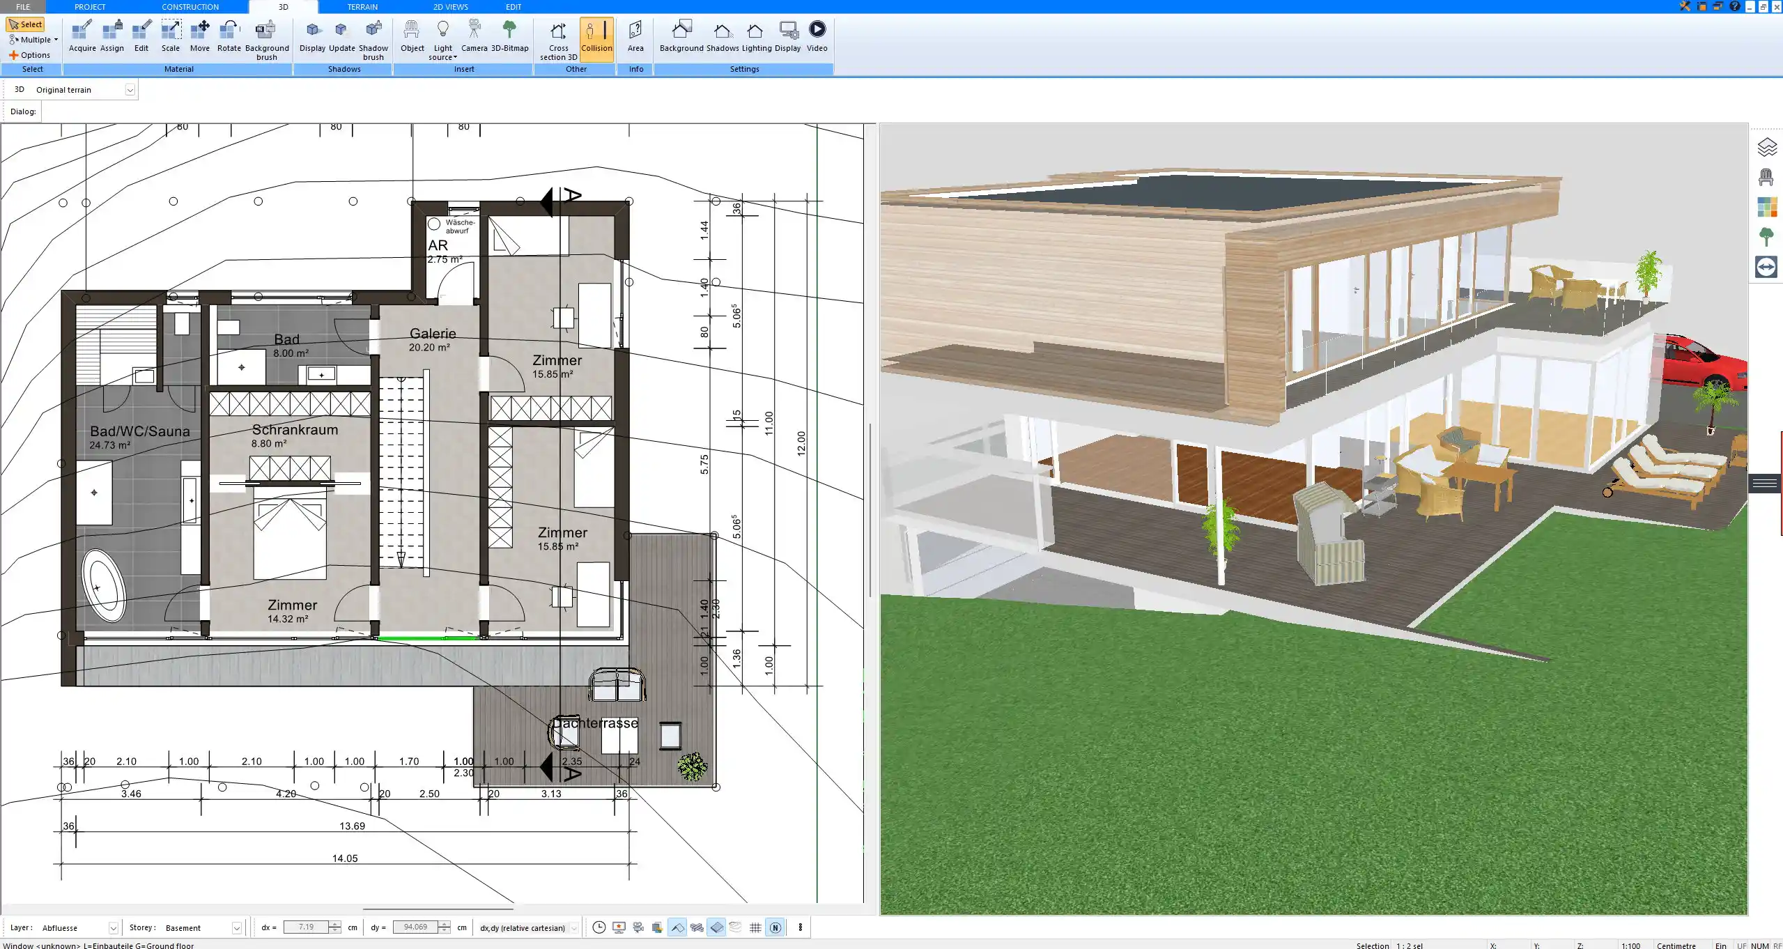Click the horizontal scrollbar under floor plan
1783x949 pixels.
coord(438,909)
